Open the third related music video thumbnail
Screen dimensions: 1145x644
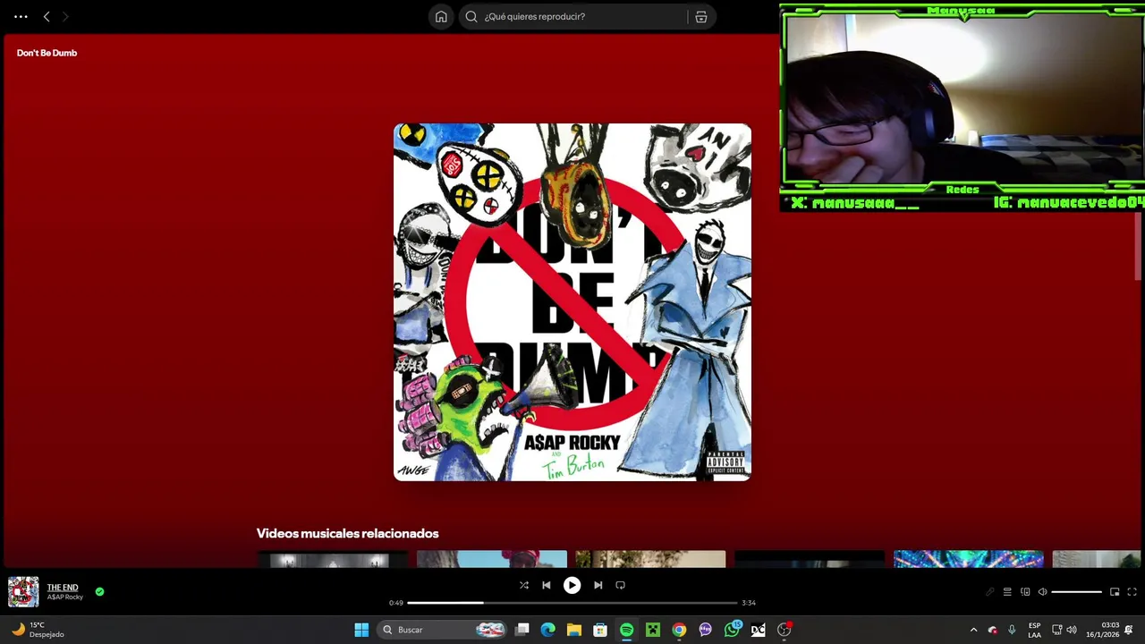click(x=650, y=559)
